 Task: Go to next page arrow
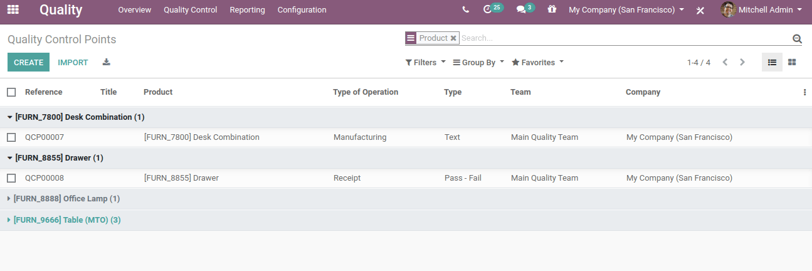[742, 62]
